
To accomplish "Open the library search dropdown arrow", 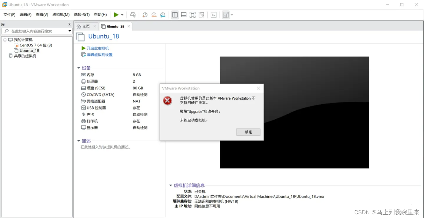I will [70, 31].
